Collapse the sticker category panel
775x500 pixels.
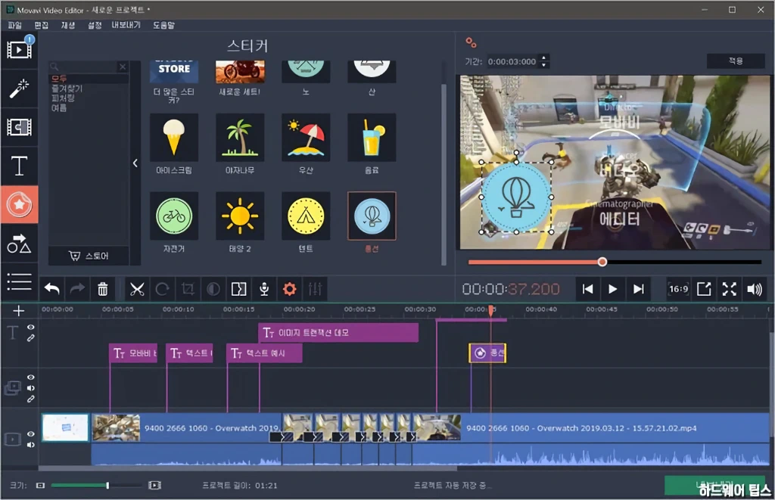135,163
